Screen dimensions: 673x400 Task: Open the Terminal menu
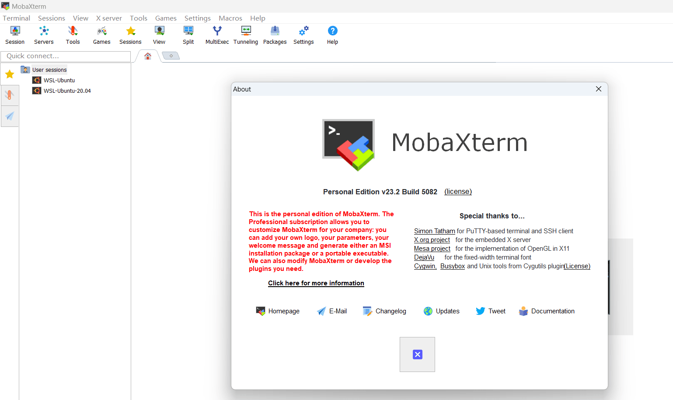(16, 18)
